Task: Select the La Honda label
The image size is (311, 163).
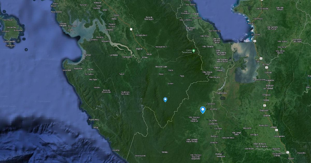Action: [x=213, y=121]
